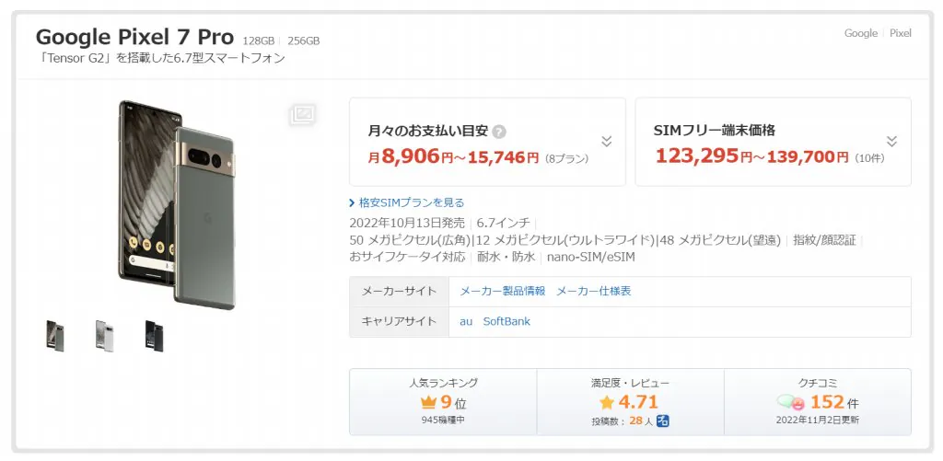The height and width of the screenshot is (461, 943).
Task: Select the 128GB storage option
Action: point(258,41)
